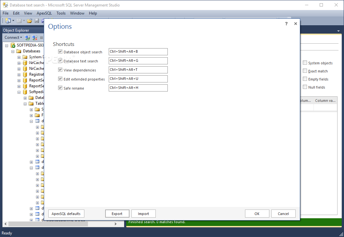This screenshot has height=237, width=344.
Task: Expand the Registrat database node
Action: [19, 75]
